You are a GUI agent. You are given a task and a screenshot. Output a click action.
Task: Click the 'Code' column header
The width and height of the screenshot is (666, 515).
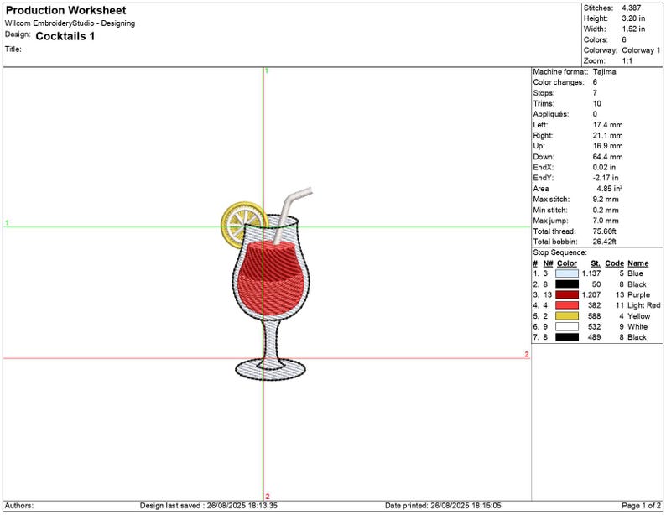(x=614, y=263)
